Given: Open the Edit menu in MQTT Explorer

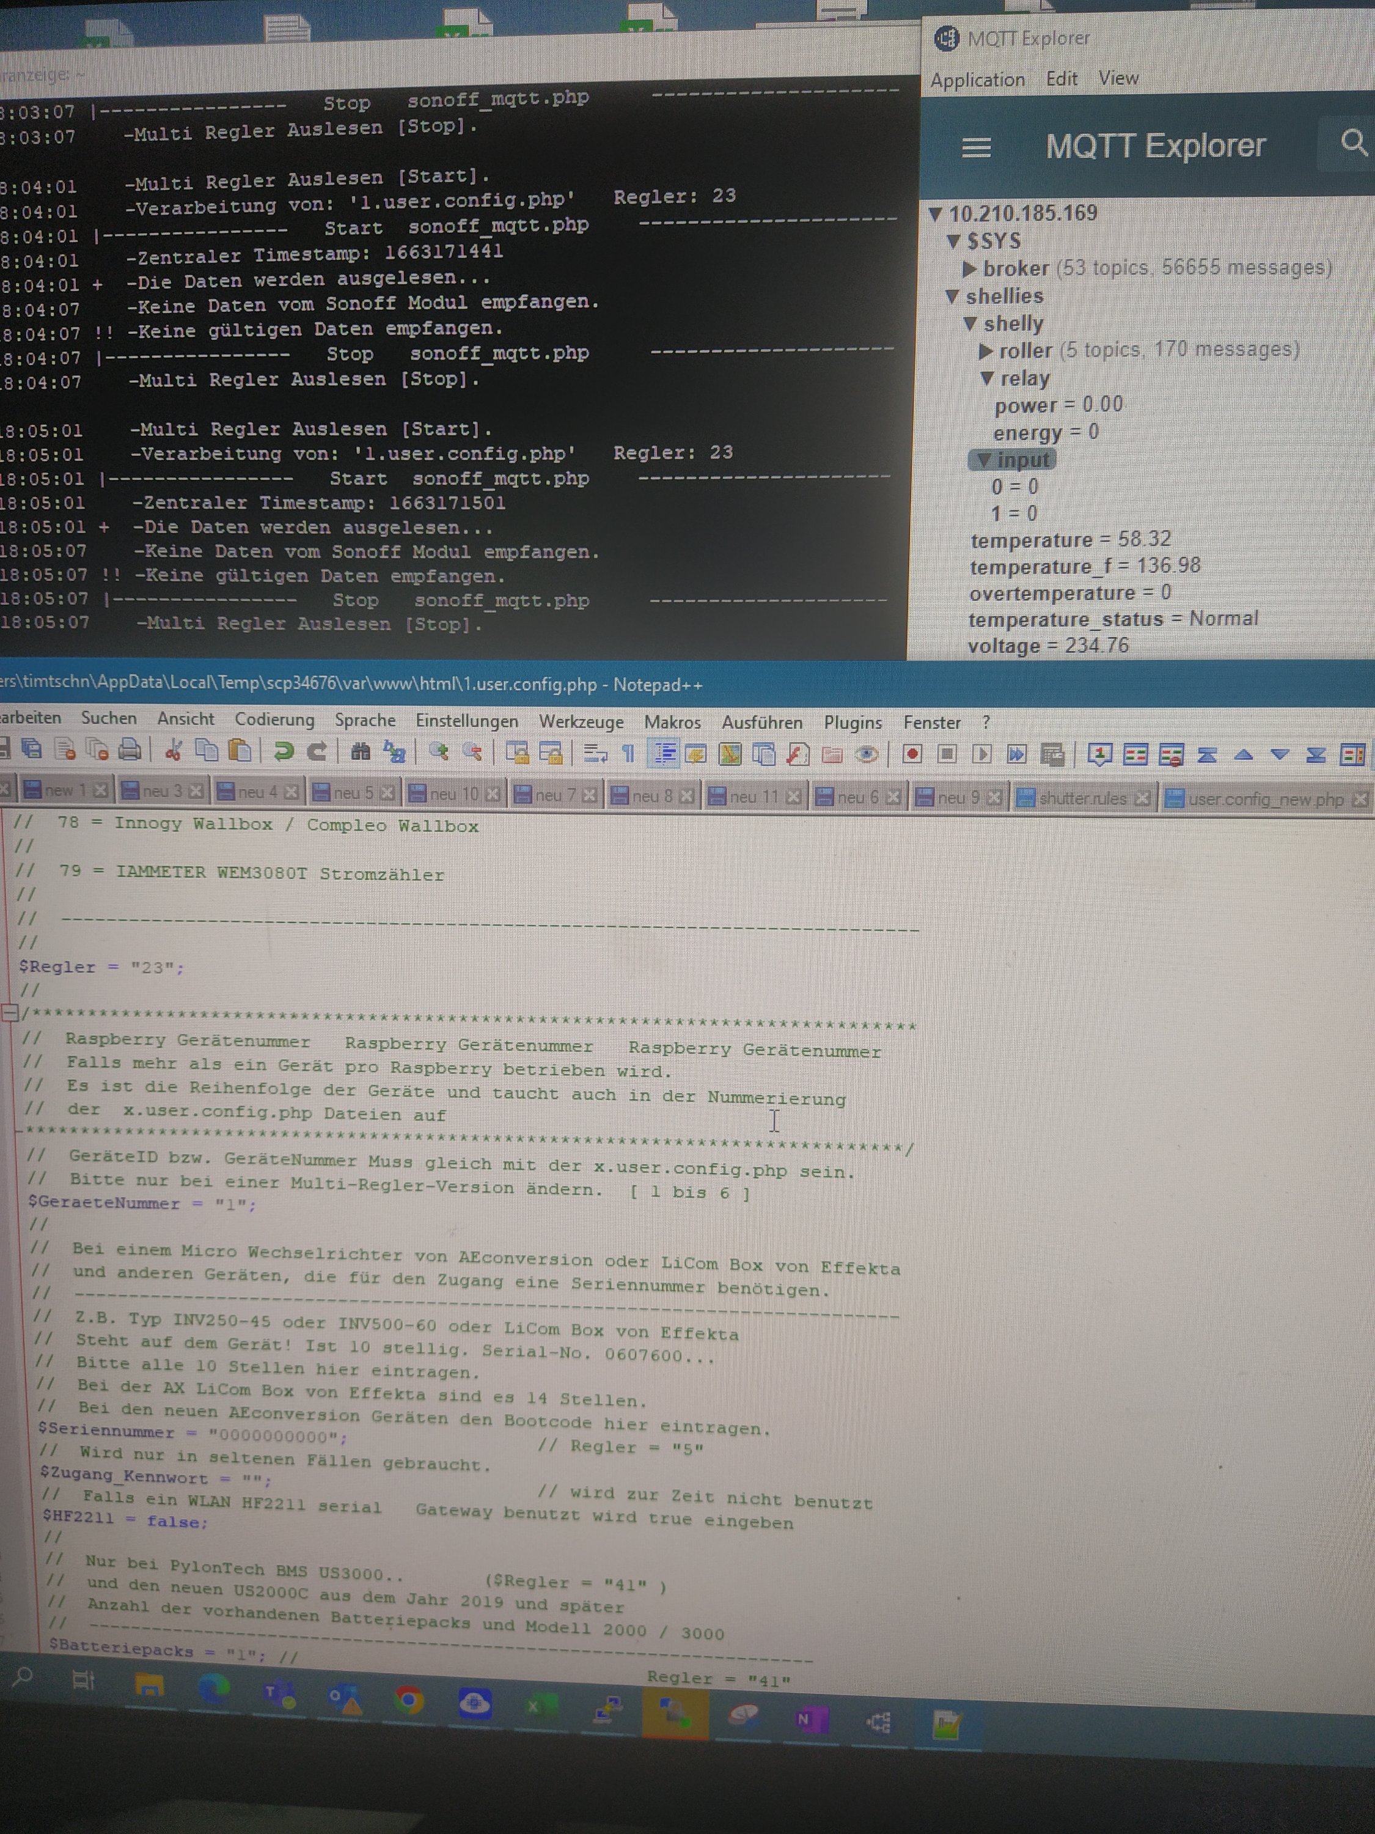Looking at the screenshot, I should (1061, 79).
